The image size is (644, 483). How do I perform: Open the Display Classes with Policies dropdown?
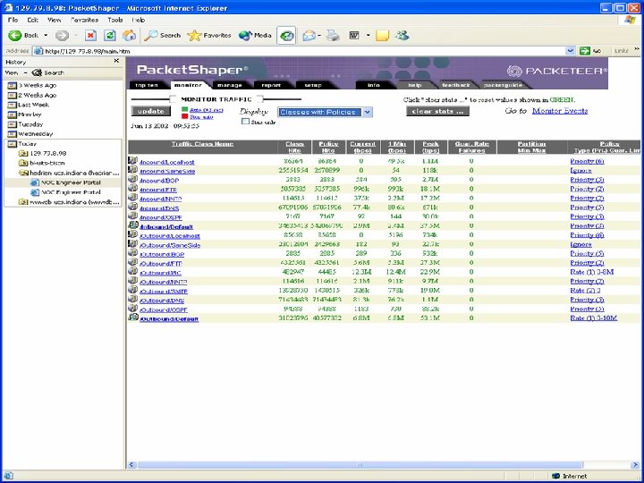pyautogui.click(x=325, y=112)
